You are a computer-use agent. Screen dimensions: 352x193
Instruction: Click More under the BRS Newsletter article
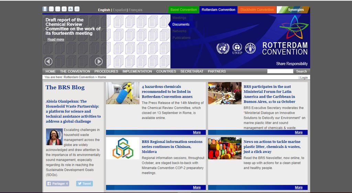tap(299, 188)
